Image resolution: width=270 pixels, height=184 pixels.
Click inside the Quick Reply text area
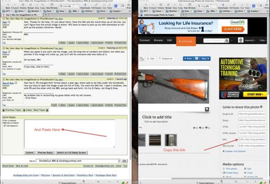coord(69,134)
